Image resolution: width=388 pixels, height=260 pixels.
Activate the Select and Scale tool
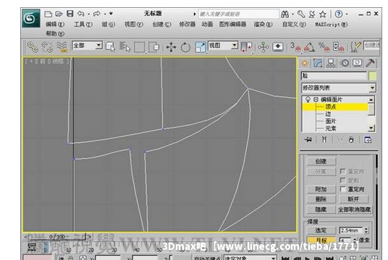point(201,47)
